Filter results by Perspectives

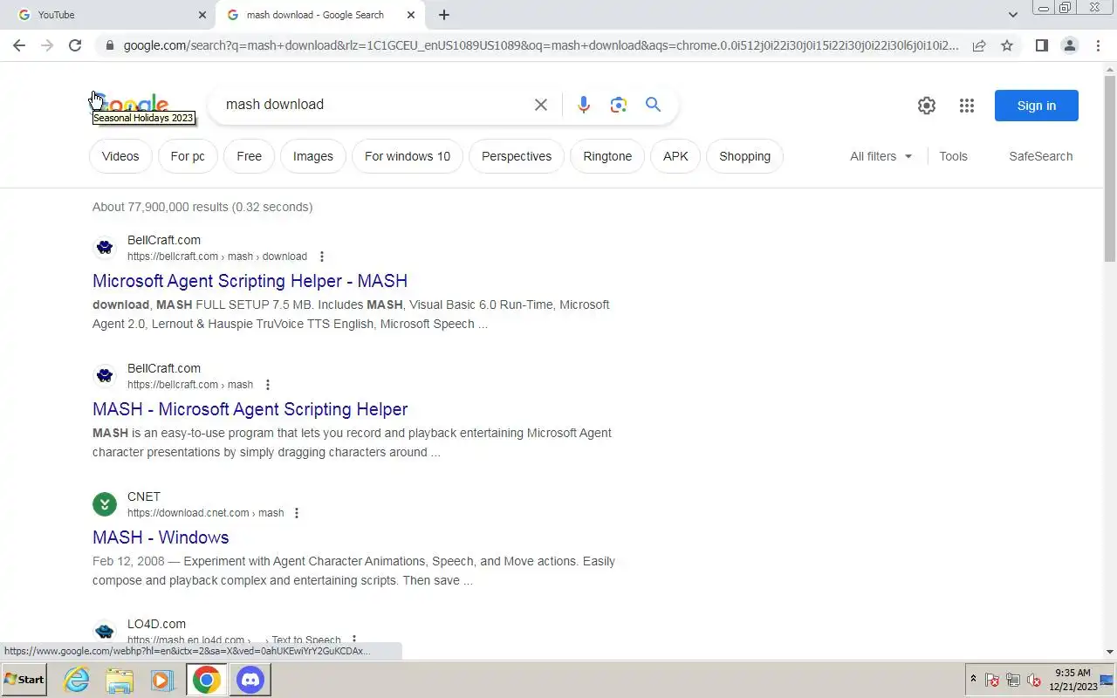pyautogui.click(x=517, y=156)
